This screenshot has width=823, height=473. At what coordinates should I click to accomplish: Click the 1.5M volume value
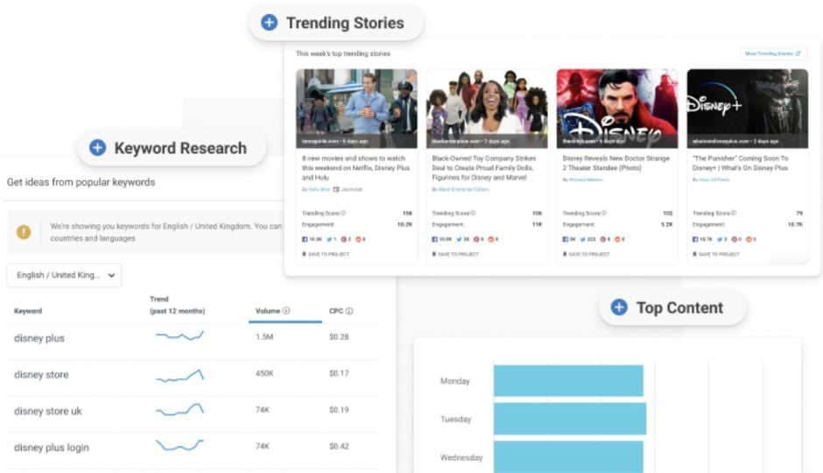264,337
